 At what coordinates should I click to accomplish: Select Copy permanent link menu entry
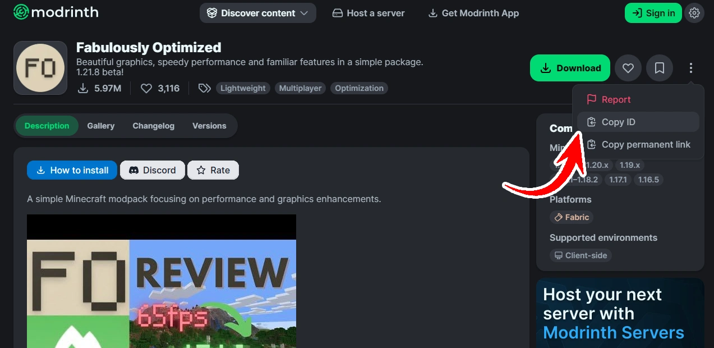[638, 144]
